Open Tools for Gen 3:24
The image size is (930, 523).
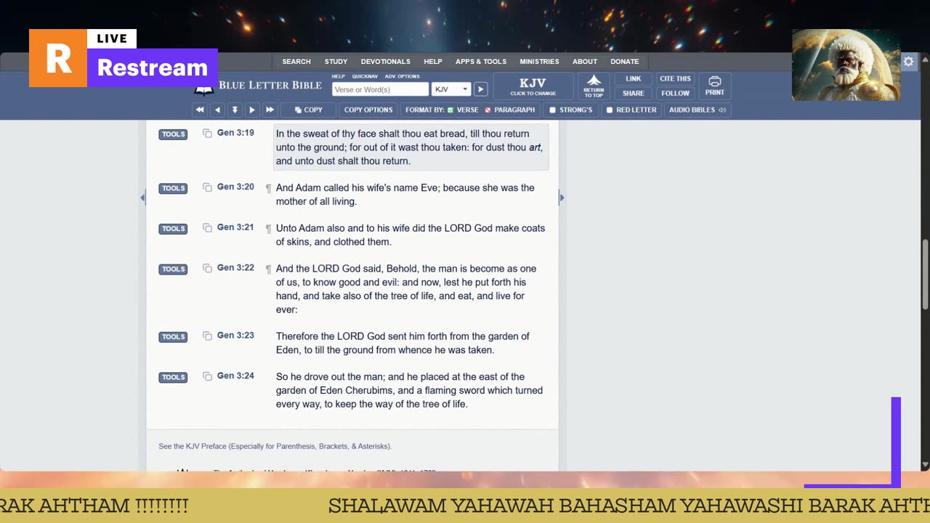(x=173, y=377)
